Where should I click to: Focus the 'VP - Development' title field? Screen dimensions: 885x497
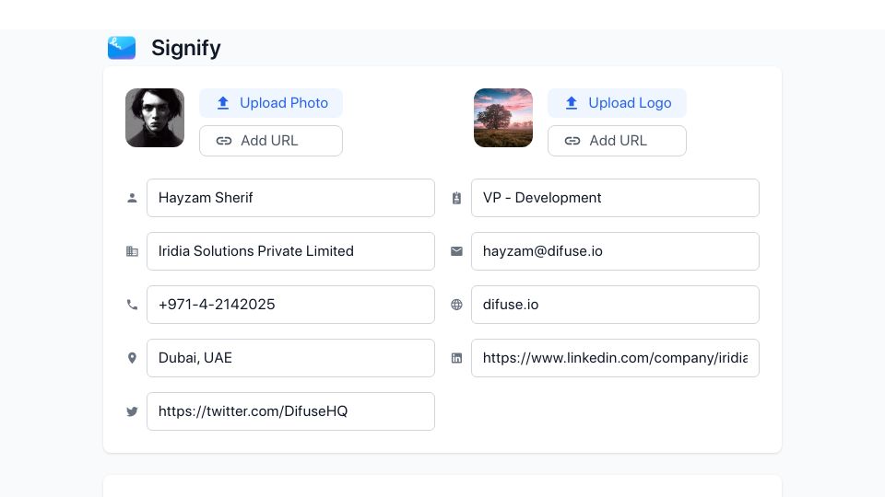(x=615, y=198)
